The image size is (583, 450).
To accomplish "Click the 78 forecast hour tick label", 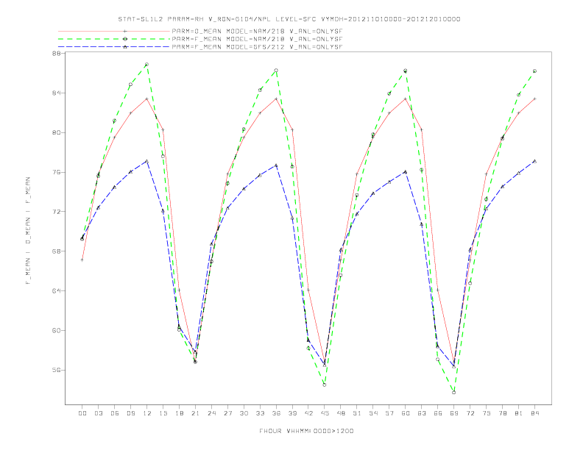I will (x=502, y=413).
